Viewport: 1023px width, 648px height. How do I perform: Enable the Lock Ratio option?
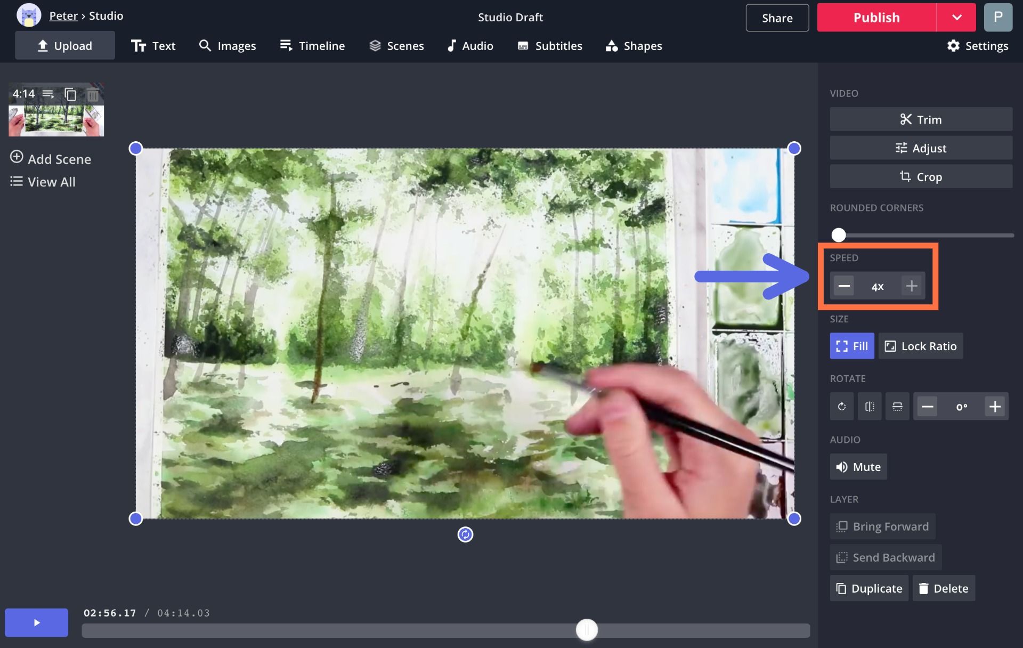click(x=920, y=346)
